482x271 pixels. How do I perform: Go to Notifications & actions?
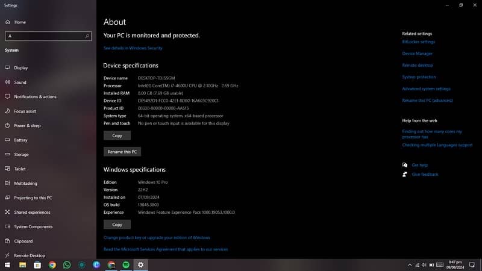tap(35, 97)
